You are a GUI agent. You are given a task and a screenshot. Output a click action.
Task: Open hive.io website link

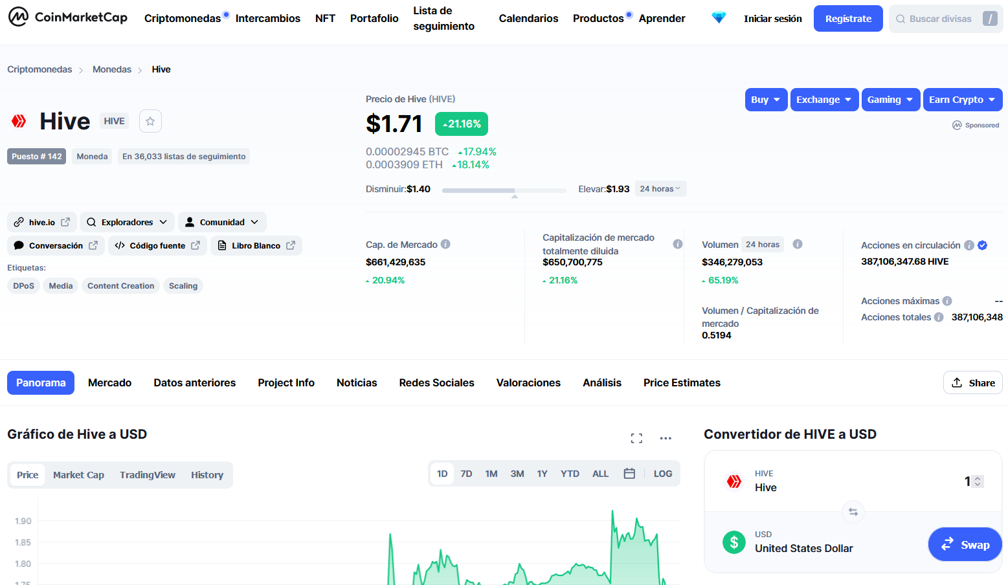click(42, 222)
